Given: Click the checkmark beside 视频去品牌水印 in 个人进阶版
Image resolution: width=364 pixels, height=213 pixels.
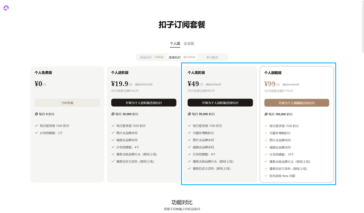Looking at the screenshot, I should (112, 140).
